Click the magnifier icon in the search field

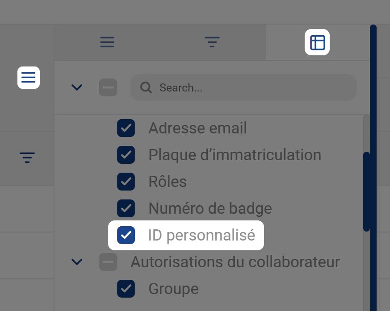click(146, 87)
